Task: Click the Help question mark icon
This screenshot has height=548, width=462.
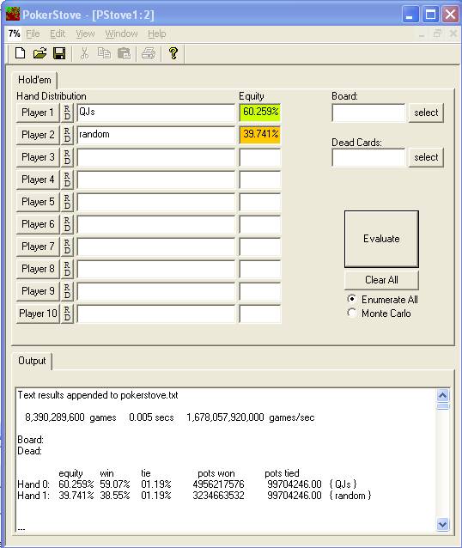Action: coord(173,53)
